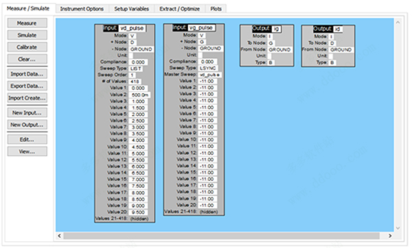Viewport: 412px width, 248px height.
Task: Click vd_pulse Value 10 field 4.500
Action: click(138, 147)
